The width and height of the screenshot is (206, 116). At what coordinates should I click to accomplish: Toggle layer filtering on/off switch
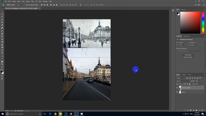click(x=200, y=78)
